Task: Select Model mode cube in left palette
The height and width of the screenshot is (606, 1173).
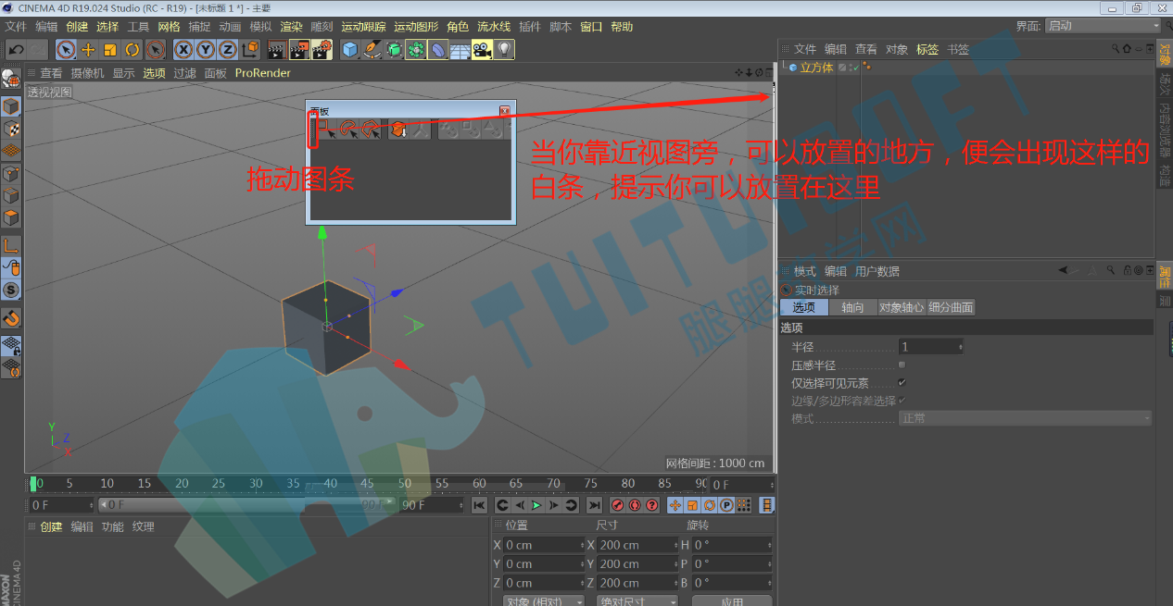Action: (11, 106)
